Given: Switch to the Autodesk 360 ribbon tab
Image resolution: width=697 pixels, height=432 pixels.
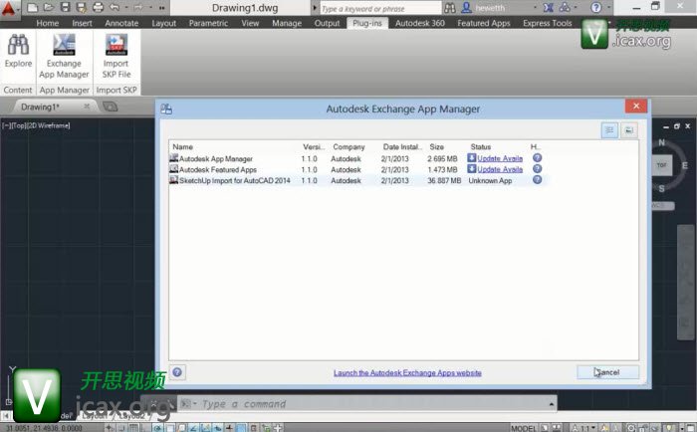Looking at the screenshot, I should (x=420, y=23).
